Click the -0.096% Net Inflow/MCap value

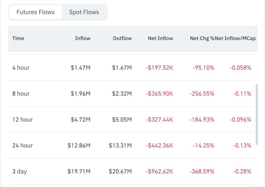pos(240,120)
